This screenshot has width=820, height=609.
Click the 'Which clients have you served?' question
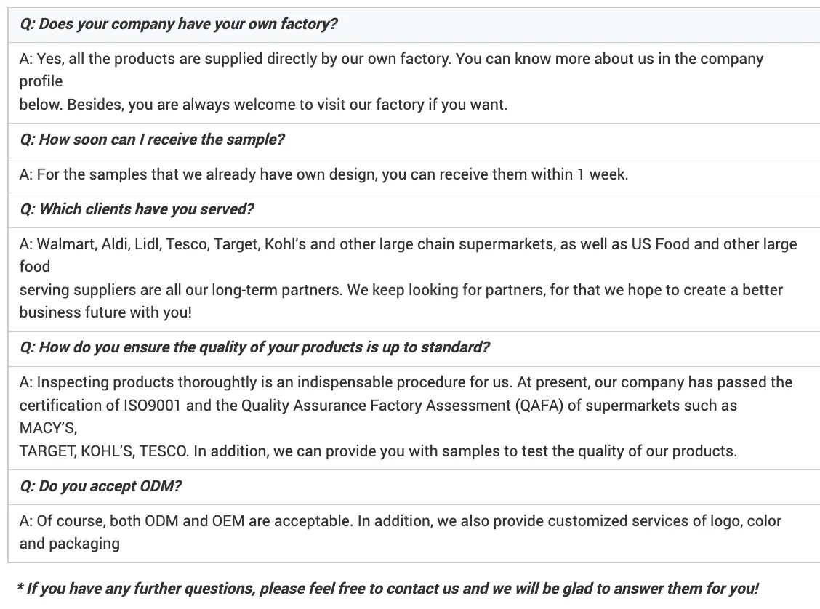point(137,209)
